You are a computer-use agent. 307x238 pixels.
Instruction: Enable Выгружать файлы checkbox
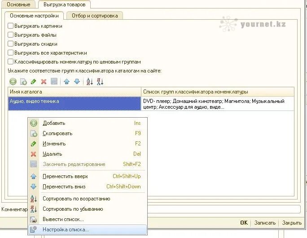pyautogui.click(x=10, y=35)
